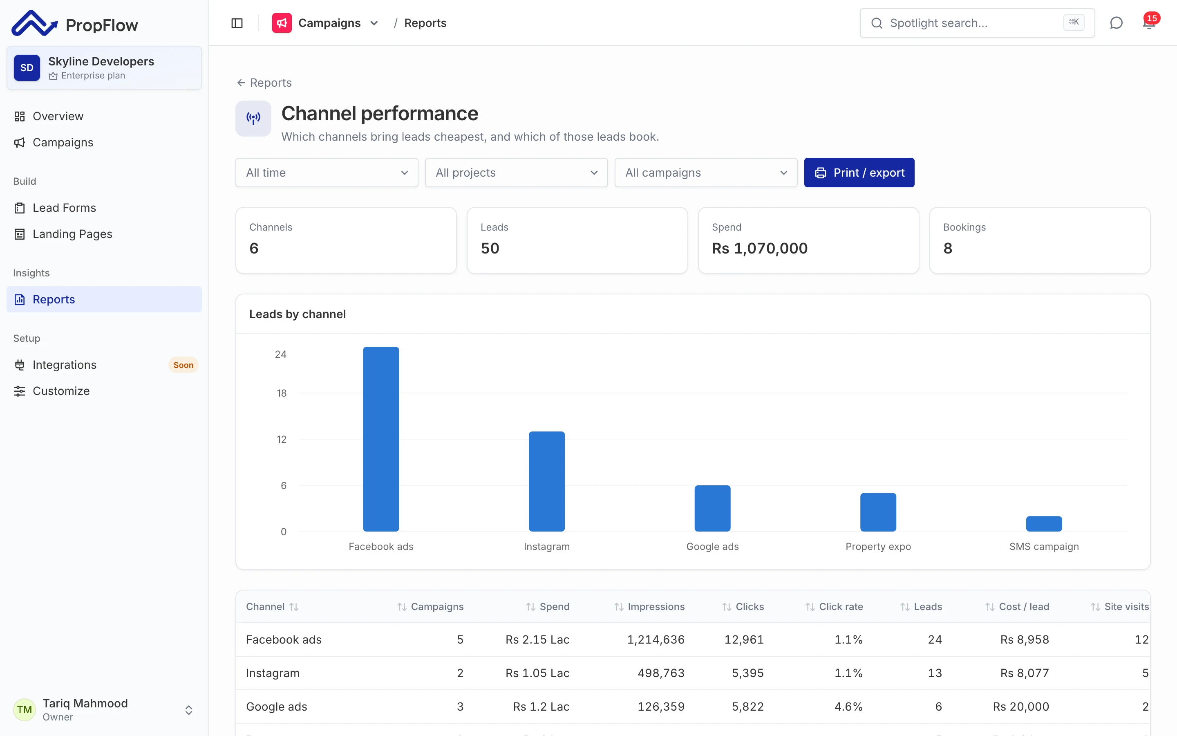Open the chat messages icon
The image size is (1177, 736).
1116,23
